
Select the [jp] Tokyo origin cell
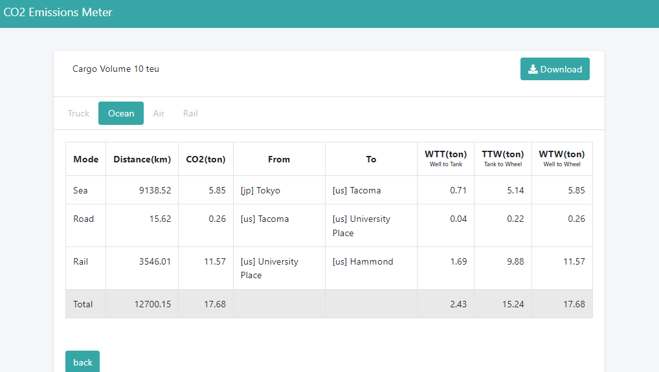coord(260,190)
